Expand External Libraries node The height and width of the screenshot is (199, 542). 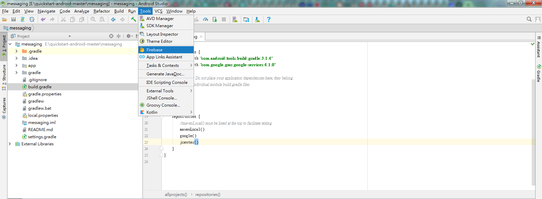[x=10, y=144]
